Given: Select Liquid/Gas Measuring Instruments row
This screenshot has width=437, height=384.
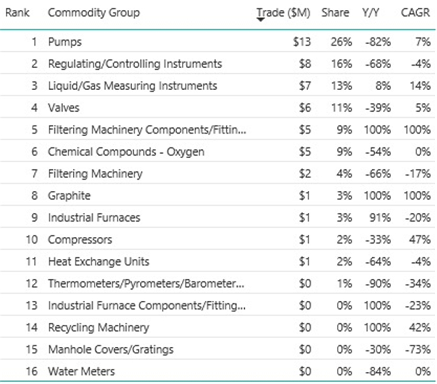Looking at the screenshot, I should (x=218, y=86).
